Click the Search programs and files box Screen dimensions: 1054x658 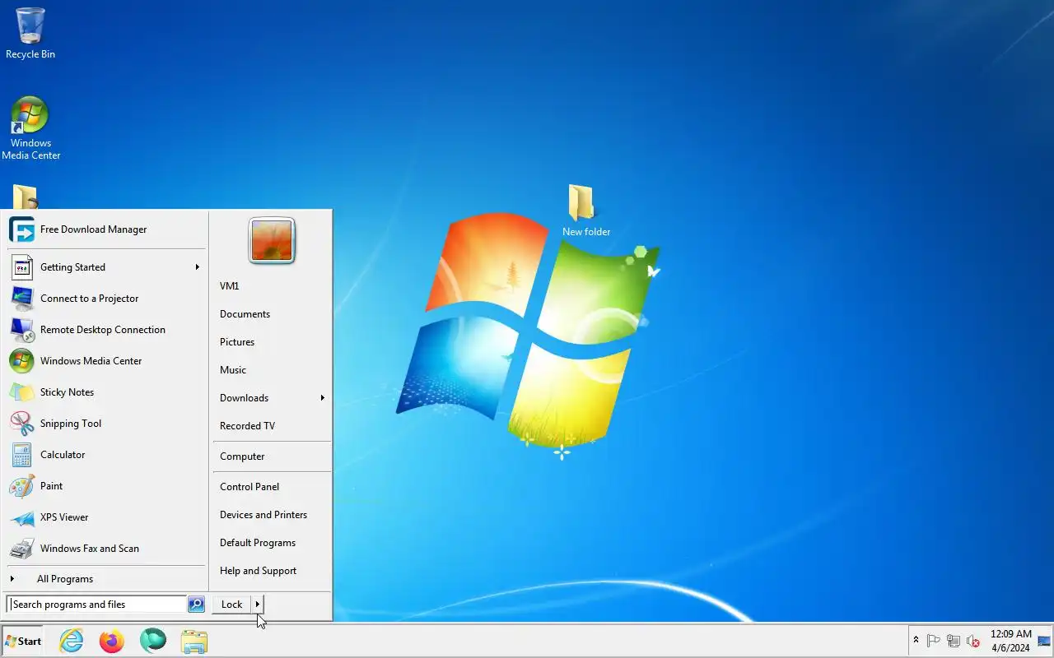click(x=97, y=605)
